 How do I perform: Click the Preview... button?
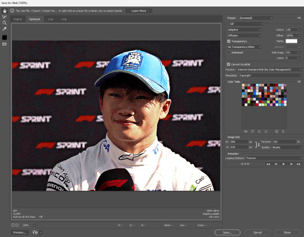(x=20, y=232)
